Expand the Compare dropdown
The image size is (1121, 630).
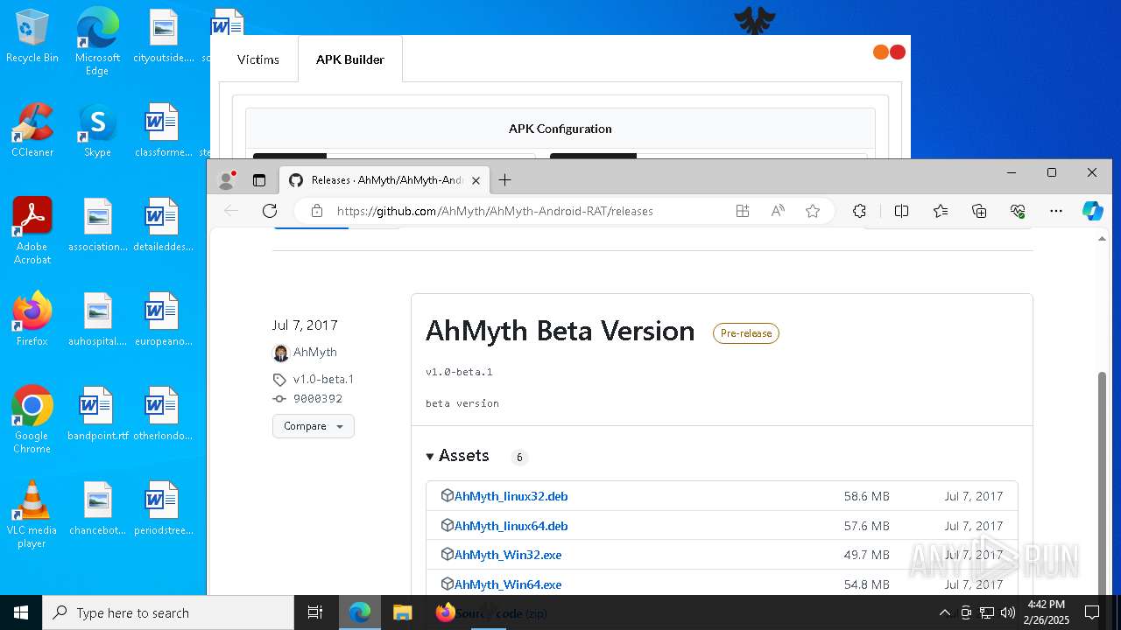click(314, 426)
